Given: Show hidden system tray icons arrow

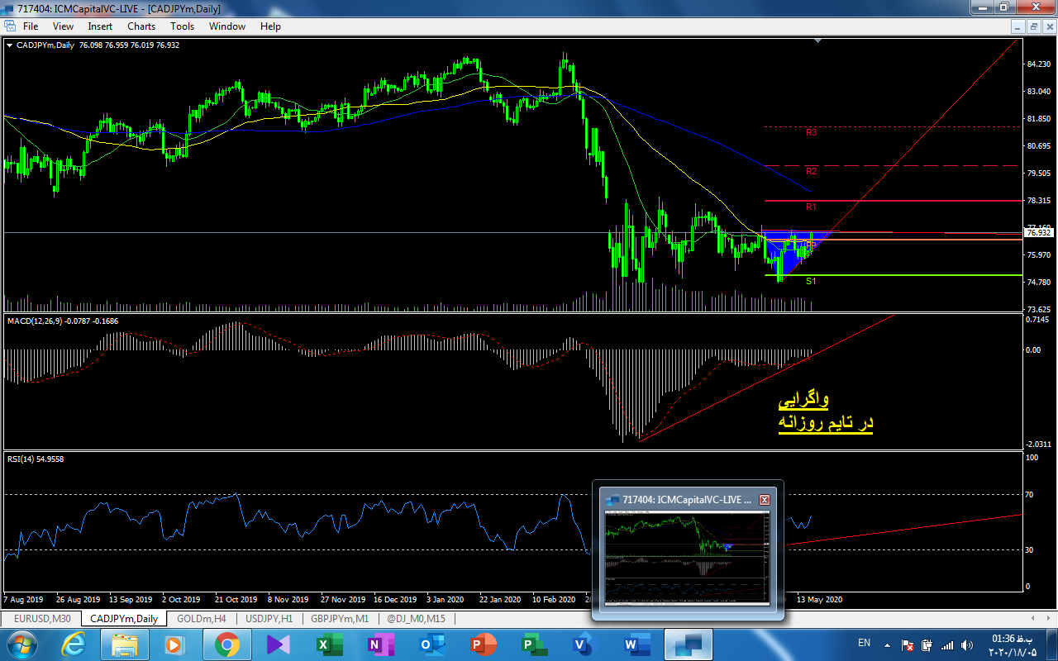Looking at the screenshot, I should pyautogui.click(x=888, y=644).
